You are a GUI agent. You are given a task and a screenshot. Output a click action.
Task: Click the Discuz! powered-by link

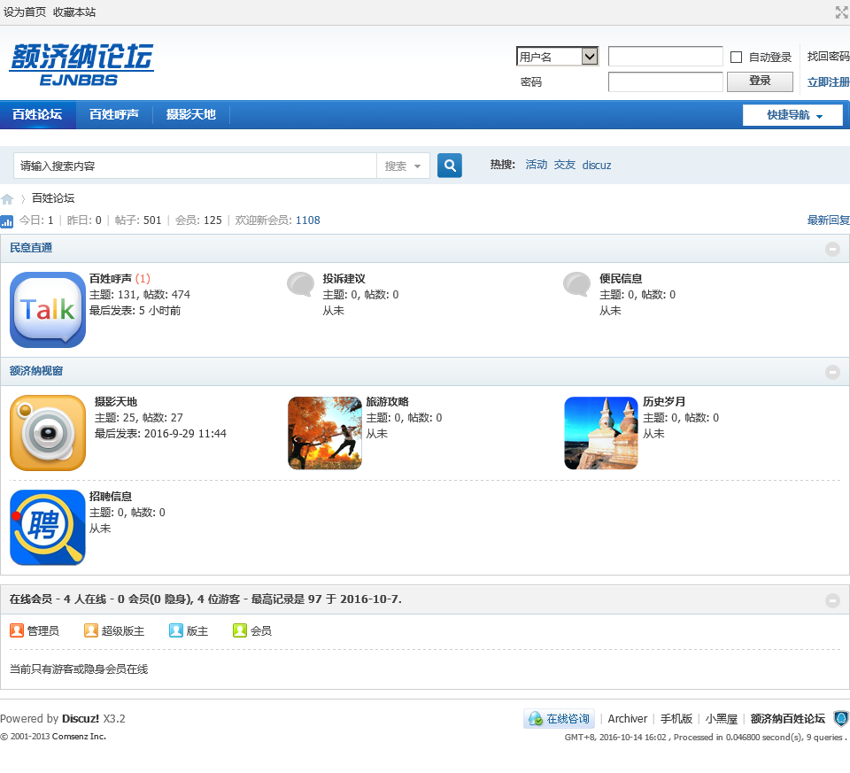pyautogui.click(x=81, y=719)
